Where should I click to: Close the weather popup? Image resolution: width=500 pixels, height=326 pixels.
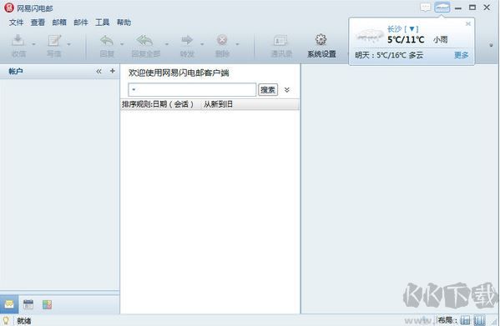[468, 24]
